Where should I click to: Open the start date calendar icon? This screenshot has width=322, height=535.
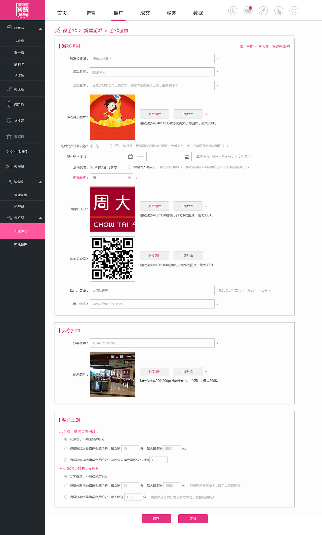[131, 156]
